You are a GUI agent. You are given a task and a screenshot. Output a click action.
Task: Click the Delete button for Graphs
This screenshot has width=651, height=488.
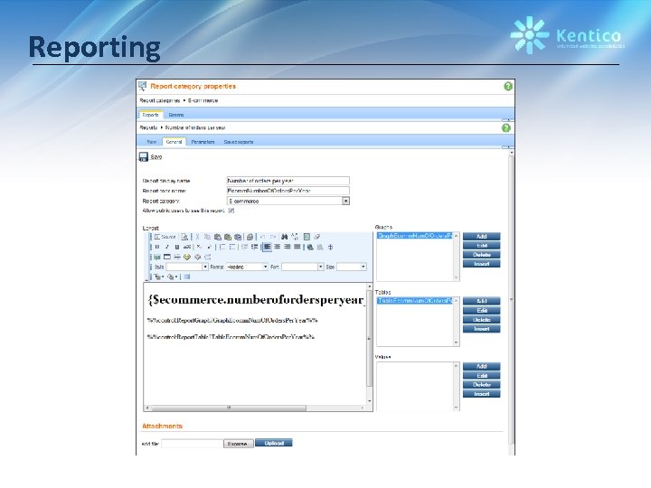coord(482,255)
